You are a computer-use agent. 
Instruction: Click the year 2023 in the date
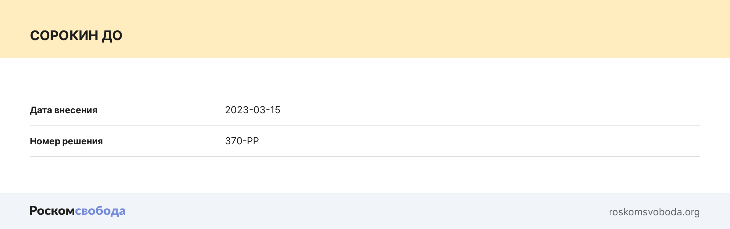[x=237, y=110]
